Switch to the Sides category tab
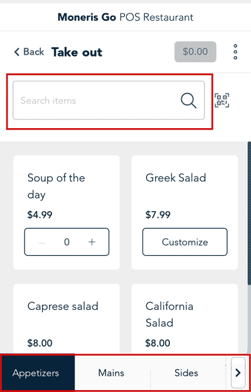 point(186,373)
